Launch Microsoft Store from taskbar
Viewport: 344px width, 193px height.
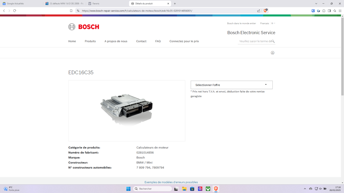point(192,189)
